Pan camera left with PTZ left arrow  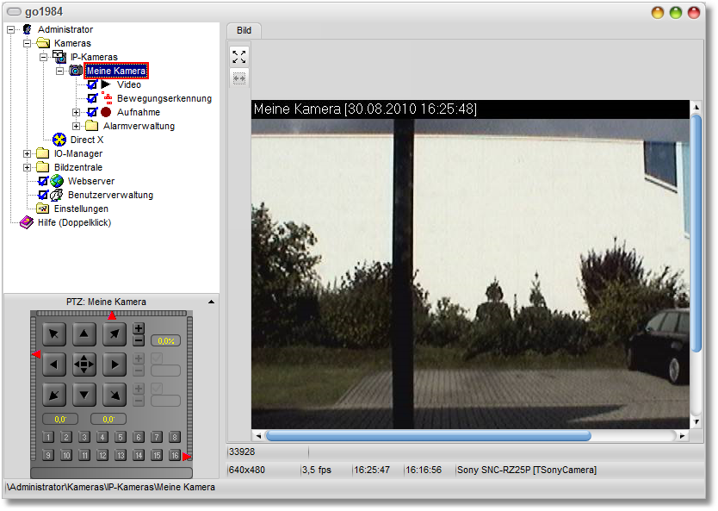54,365
